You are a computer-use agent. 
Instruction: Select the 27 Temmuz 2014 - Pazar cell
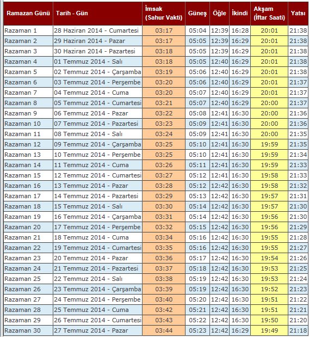pyautogui.click(x=97, y=330)
